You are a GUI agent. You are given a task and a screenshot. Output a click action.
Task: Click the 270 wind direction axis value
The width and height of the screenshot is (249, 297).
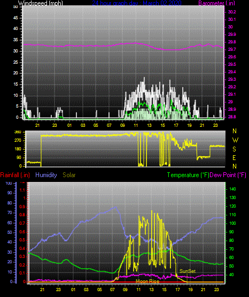coord(18,141)
